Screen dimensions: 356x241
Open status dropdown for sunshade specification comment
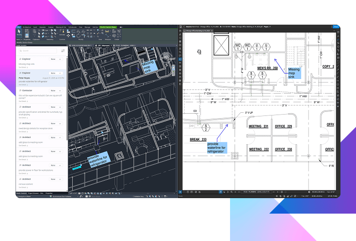[56, 107]
